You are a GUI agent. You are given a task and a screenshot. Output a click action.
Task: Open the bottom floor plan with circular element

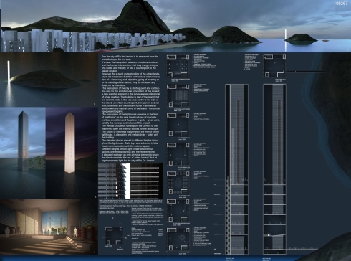click(178, 239)
